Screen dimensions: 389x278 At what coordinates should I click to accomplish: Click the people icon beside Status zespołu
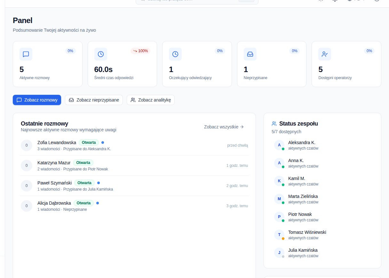click(274, 124)
